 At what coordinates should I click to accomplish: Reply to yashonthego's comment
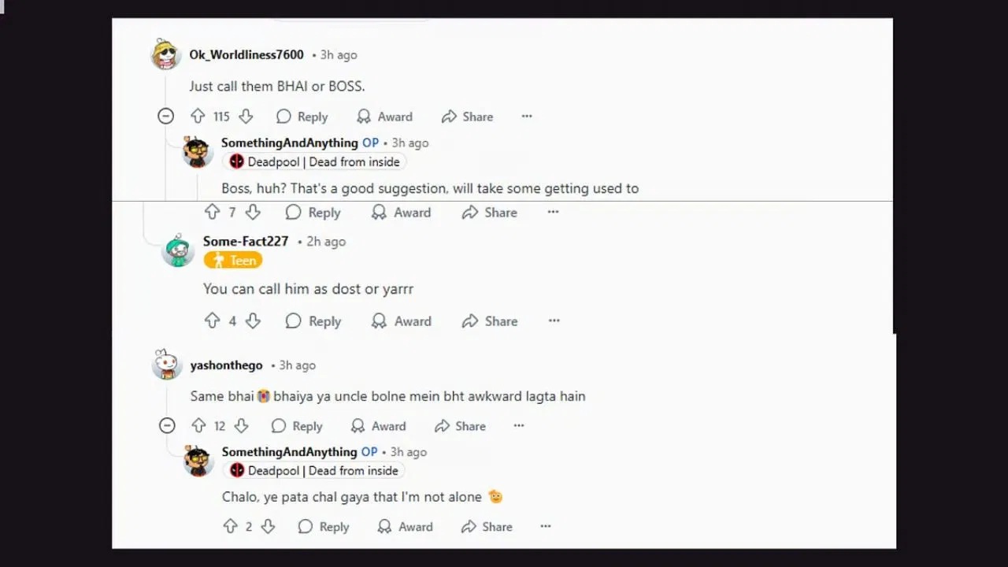point(297,426)
